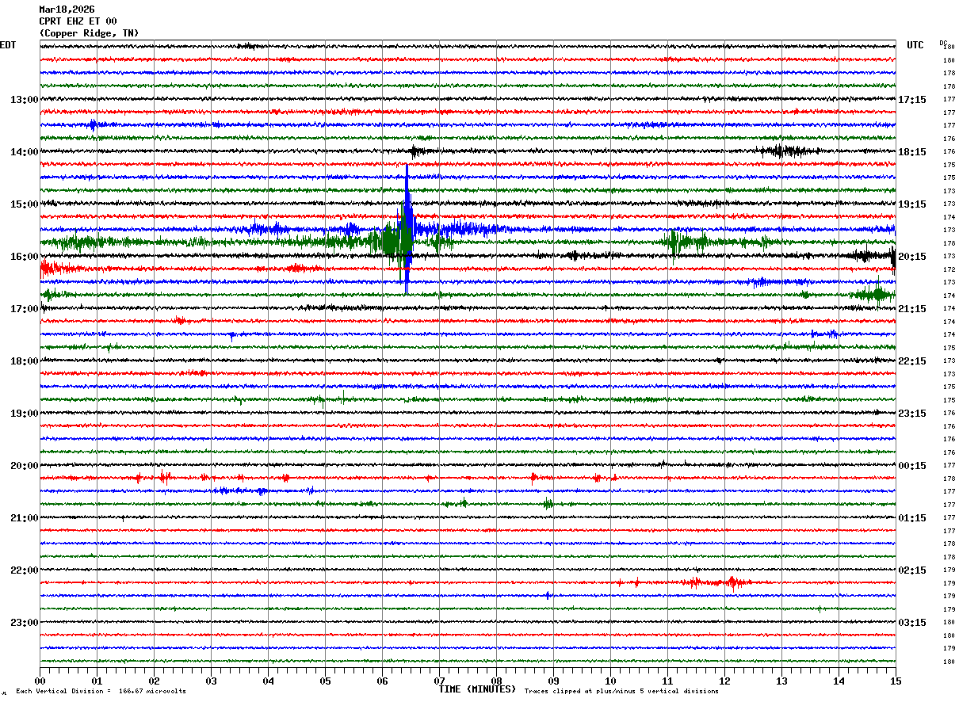Click the 03:15 UTC time label

pyautogui.click(x=911, y=623)
